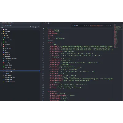Expand the test folder
Screen dimensions: 123x123
pos(2,46)
